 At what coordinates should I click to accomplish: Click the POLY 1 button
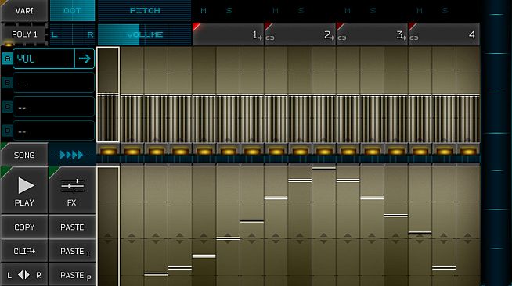click(x=24, y=34)
